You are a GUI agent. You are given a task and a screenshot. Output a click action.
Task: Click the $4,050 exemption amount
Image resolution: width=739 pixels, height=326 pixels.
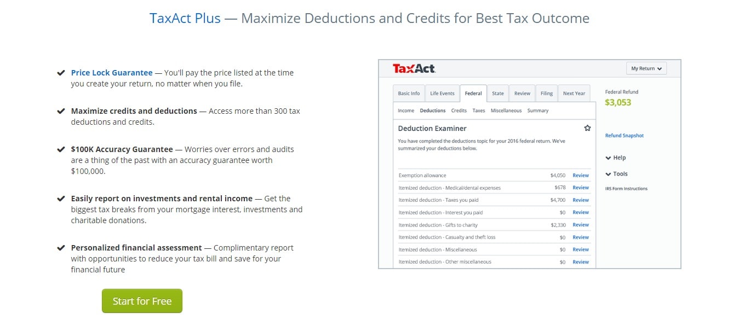558,176
